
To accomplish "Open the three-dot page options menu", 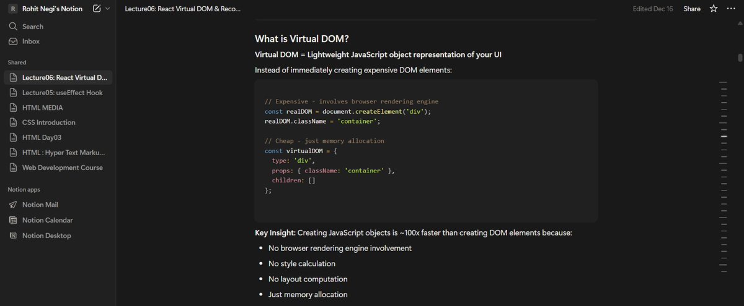I will 731,9.
